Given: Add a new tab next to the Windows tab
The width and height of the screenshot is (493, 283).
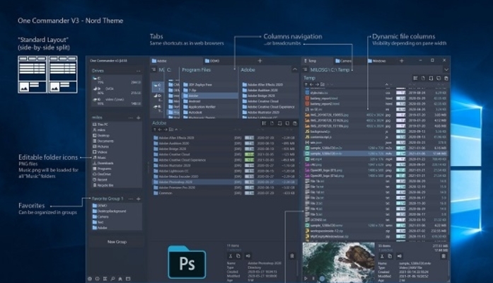Looking at the screenshot, I should click(402, 61).
